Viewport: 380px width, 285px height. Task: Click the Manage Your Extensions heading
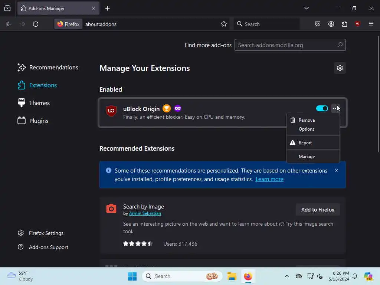pos(145,68)
